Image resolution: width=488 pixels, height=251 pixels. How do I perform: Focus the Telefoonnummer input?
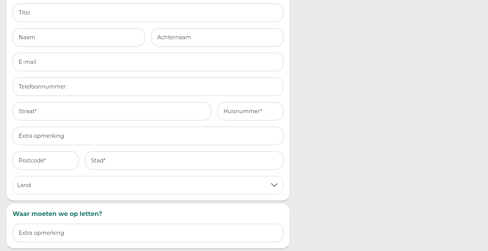pos(148,87)
